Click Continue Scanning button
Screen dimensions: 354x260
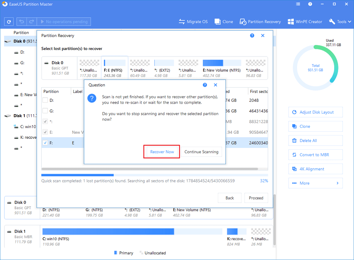201,152
